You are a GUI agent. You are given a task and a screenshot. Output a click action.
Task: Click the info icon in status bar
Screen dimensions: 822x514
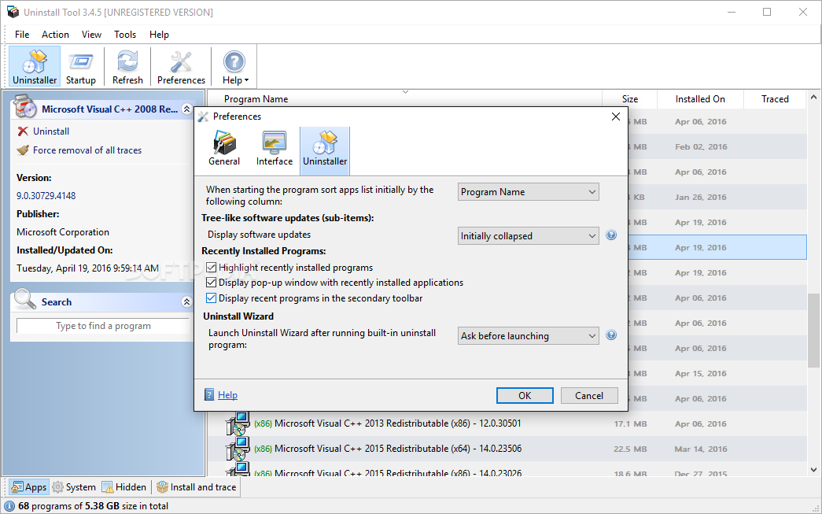click(x=9, y=506)
